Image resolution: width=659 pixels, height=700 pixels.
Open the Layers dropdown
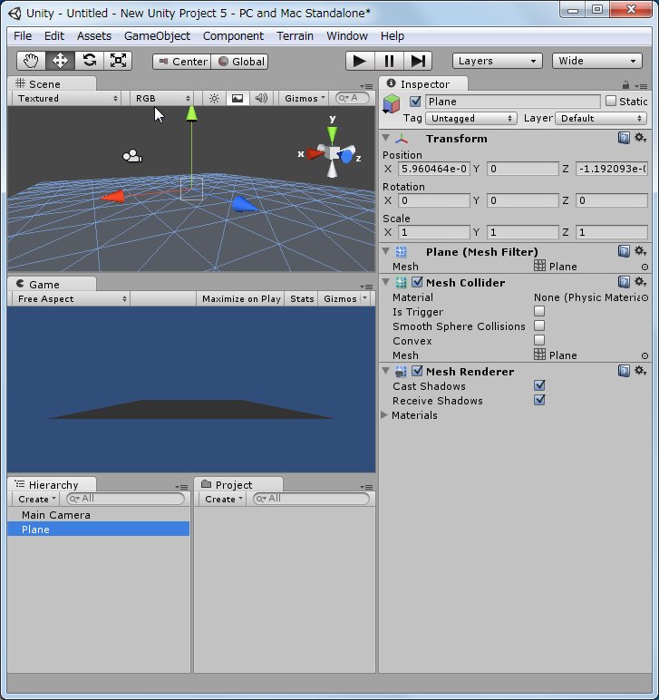[497, 61]
